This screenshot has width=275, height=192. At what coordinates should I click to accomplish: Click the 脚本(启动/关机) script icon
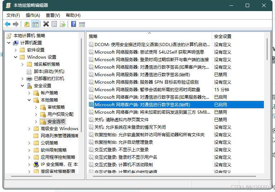pyautogui.click(x=29, y=72)
